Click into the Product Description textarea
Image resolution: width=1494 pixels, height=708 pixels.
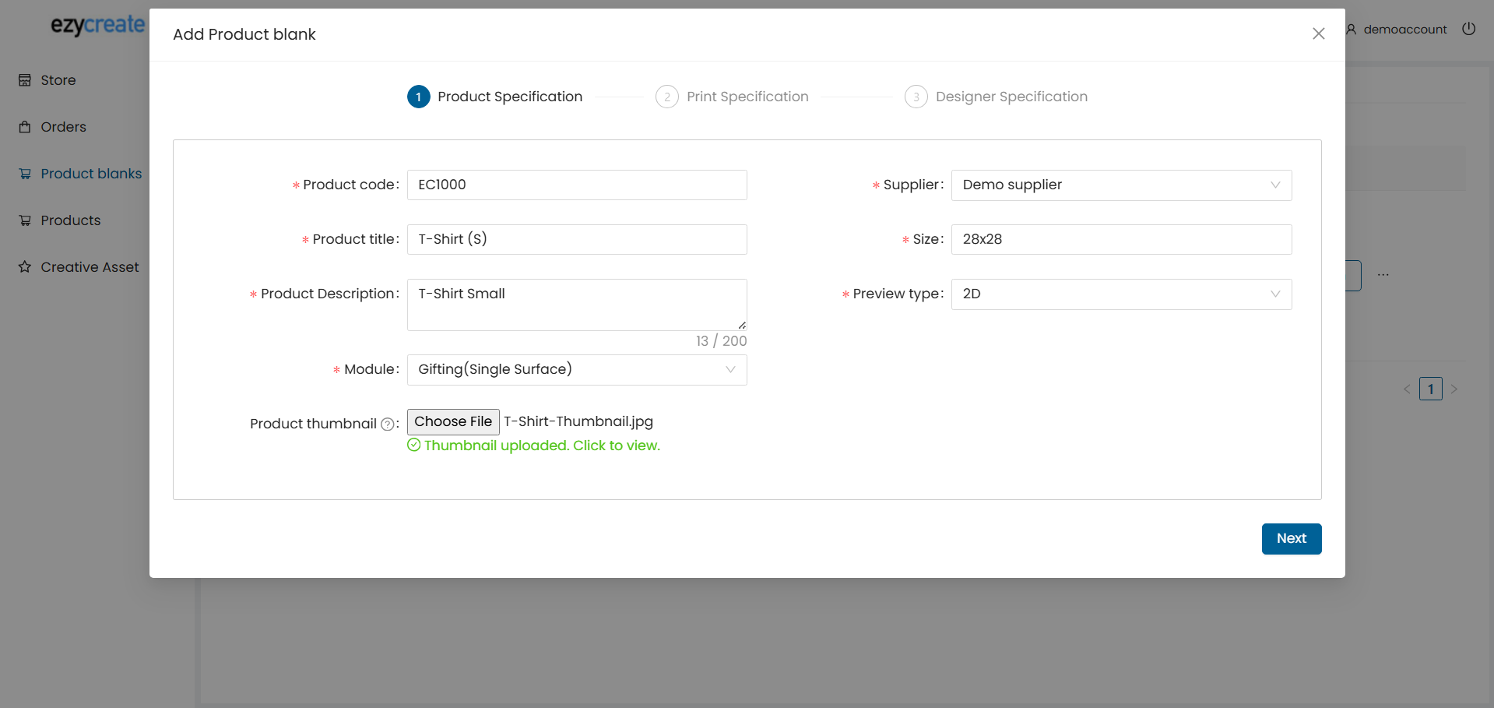[x=576, y=305]
